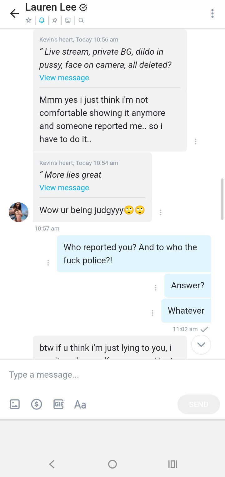The height and width of the screenshot is (477, 225).
Task: Open options for the "Whatever" message
Action: (152, 313)
